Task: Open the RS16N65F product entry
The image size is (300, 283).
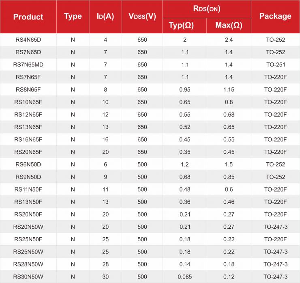Action: (x=28, y=140)
